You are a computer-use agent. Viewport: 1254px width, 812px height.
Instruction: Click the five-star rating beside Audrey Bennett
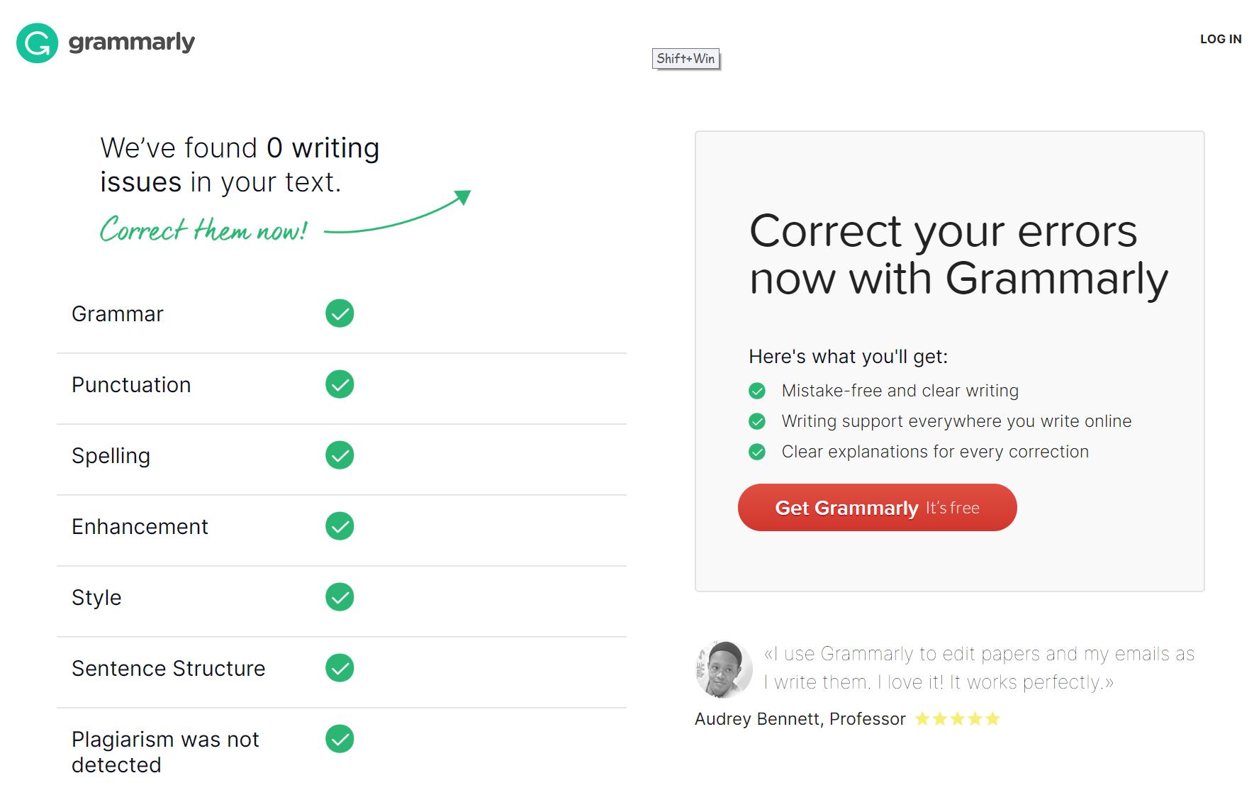coord(957,718)
